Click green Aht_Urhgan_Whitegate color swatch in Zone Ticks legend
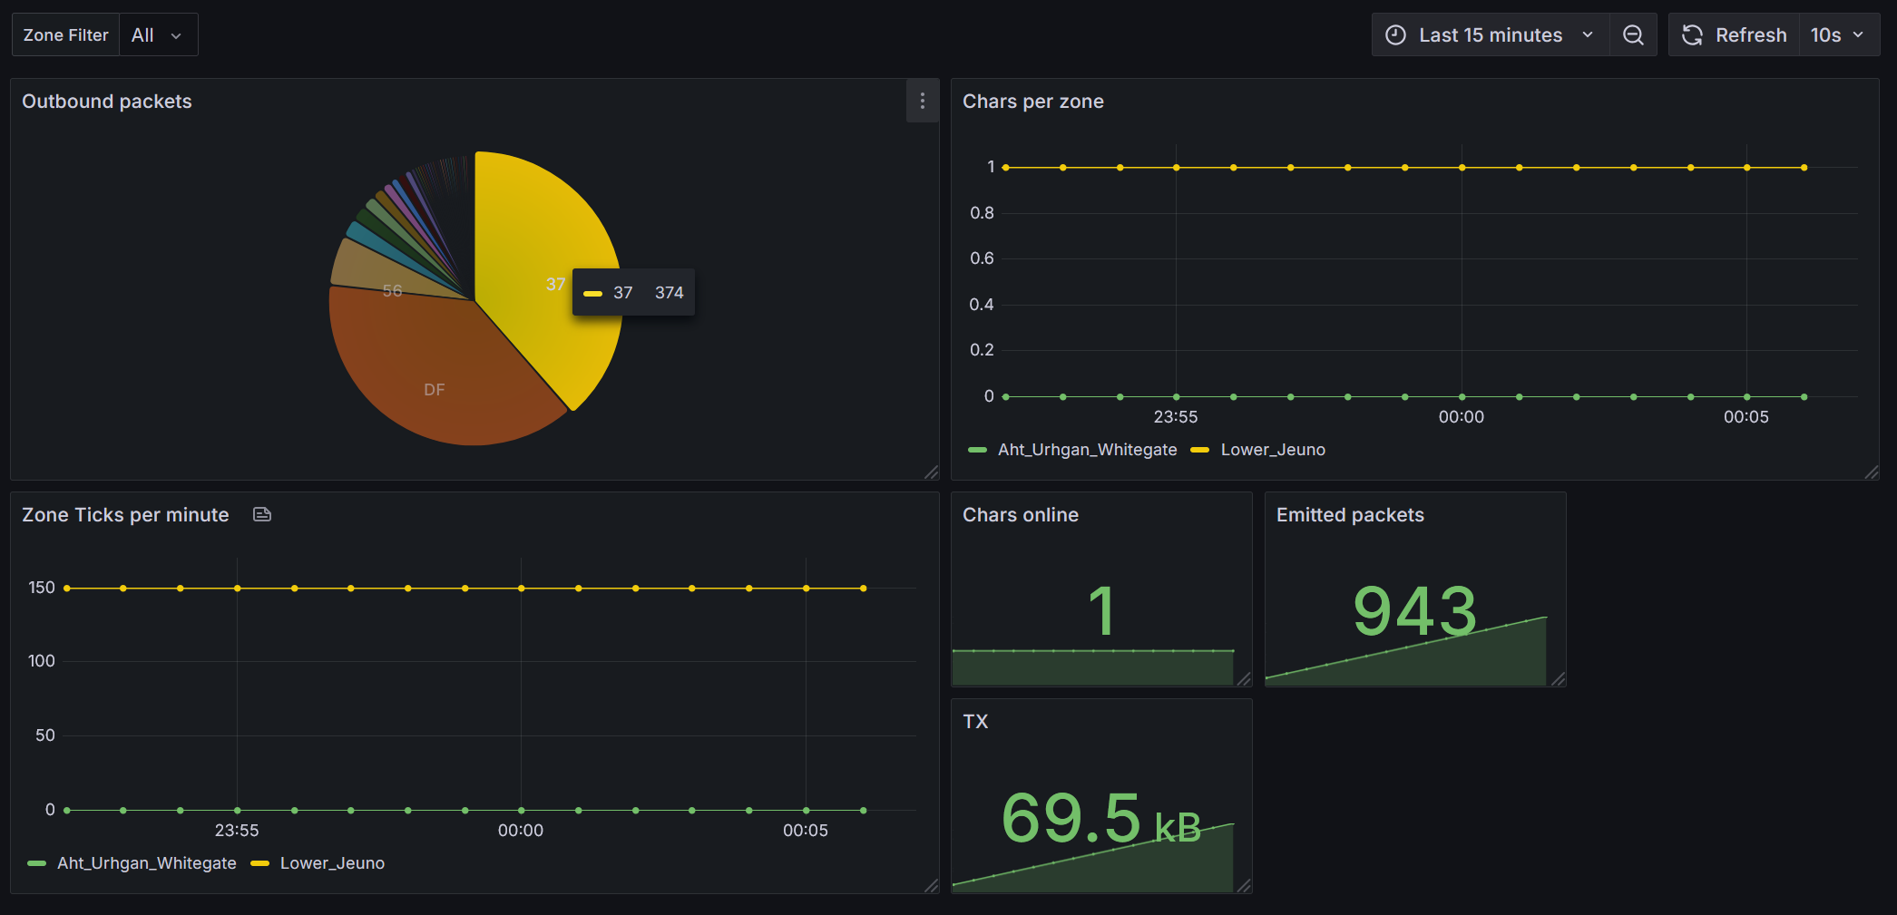Viewport: 1897px width, 915px height. click(x=36, y=863)
